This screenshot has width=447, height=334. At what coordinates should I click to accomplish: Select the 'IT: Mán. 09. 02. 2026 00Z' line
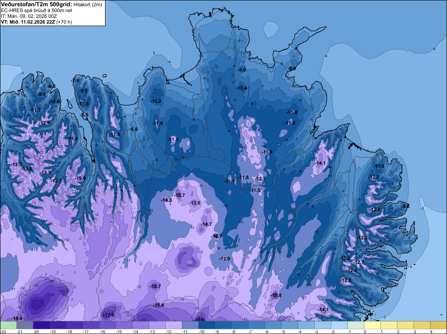[x=29, y=16]
